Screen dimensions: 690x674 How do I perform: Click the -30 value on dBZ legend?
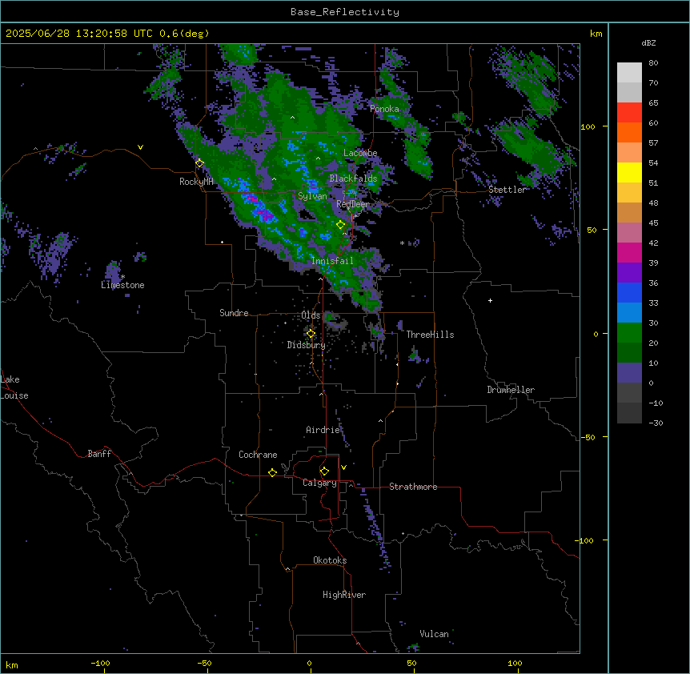tap(656, 423)
